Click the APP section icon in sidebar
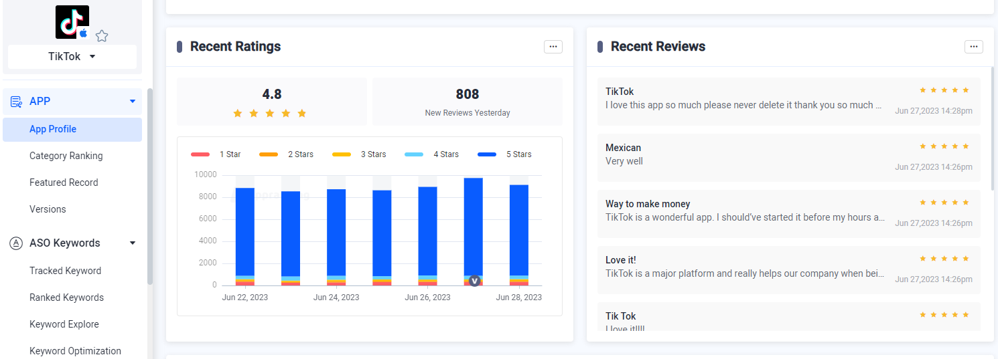Image resolution: width=998 pixels, height=359 pixels. (x=17, y=102)
